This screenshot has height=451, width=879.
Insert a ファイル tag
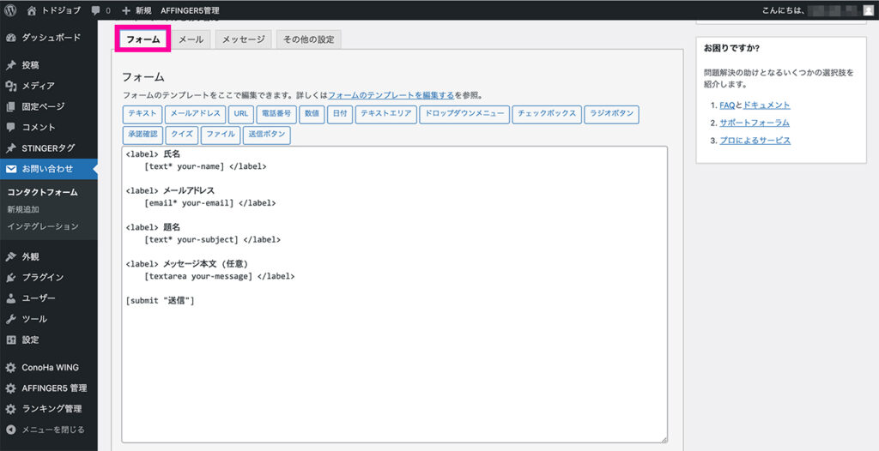tap(221, 135)
